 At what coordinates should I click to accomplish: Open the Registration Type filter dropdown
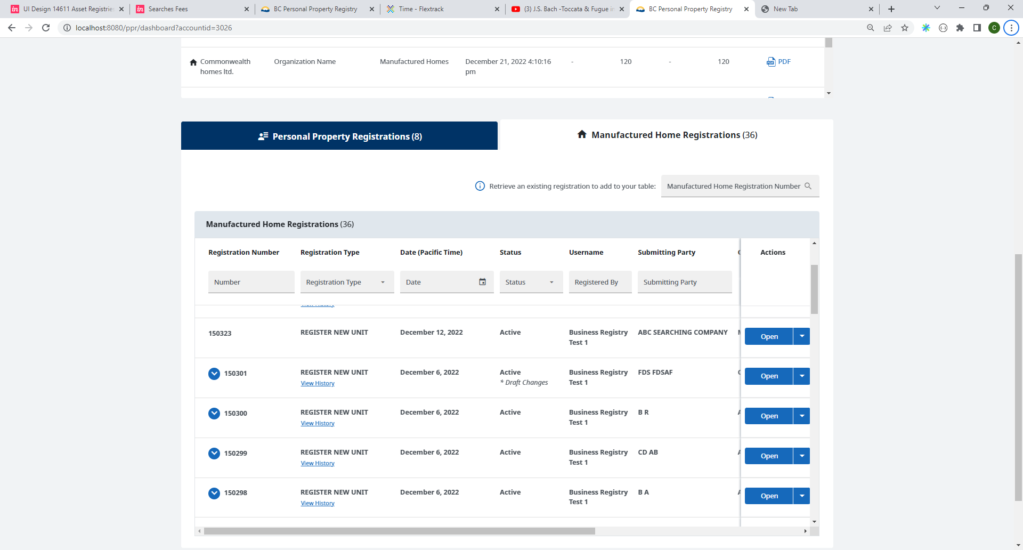point(383,282)
